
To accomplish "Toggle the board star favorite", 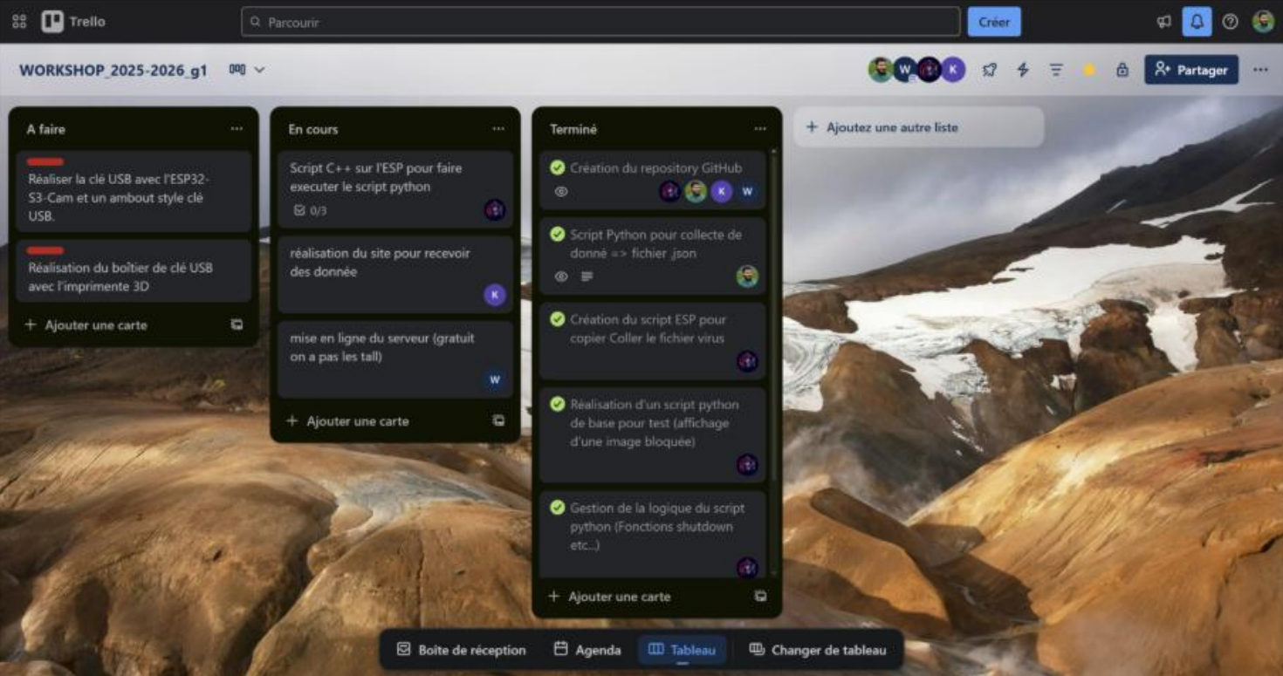I will (1089, 70).
